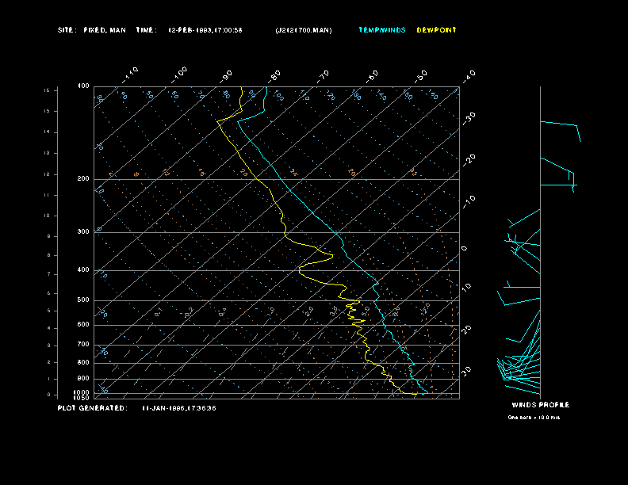
Task: Click the 'TIME:' header label
Action: (x=146, y=30)
